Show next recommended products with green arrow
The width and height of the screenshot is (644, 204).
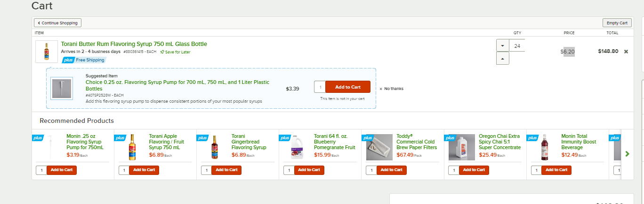[x=627, y=154]
